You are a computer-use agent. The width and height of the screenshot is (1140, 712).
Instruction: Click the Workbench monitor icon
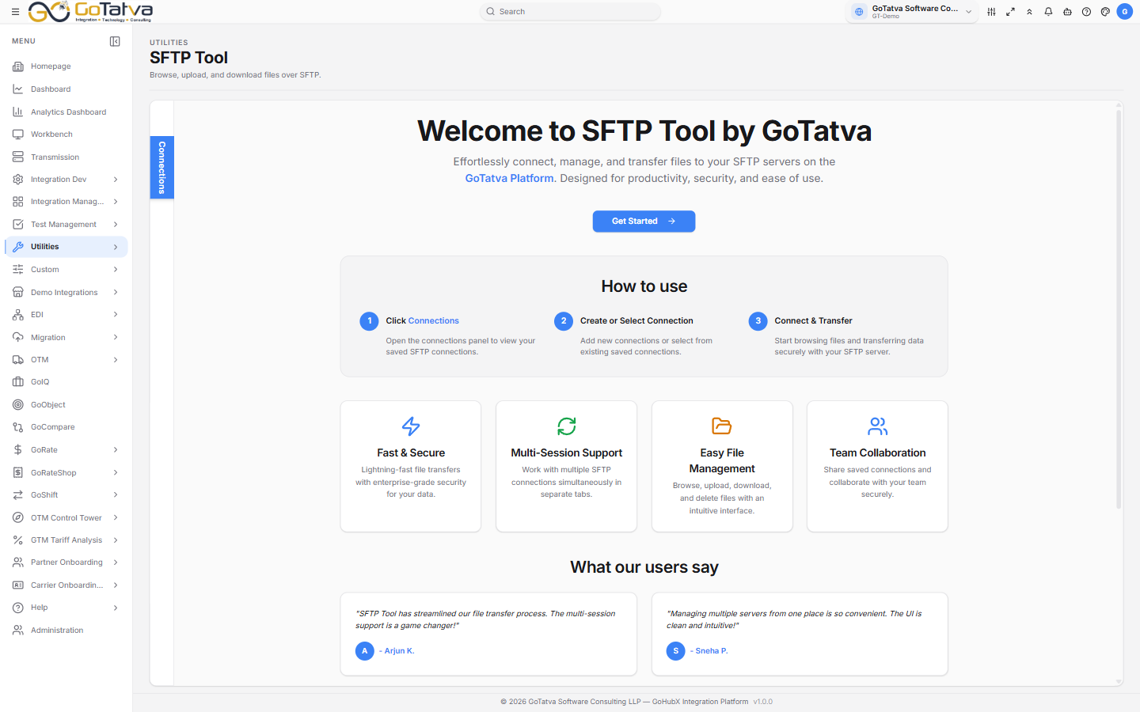(18, 134)
